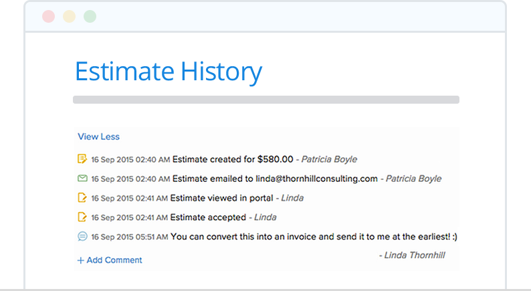Click the green email envelope icon
Image resolution: width=531 pixels, height=291 pixels.
[x=82, y=178]
